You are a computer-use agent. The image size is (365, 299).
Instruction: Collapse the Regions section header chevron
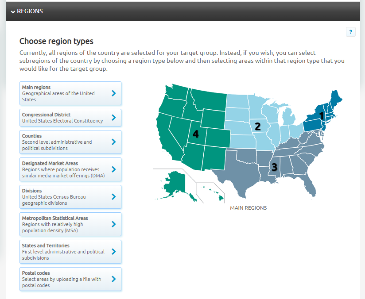tap(13, 11)
